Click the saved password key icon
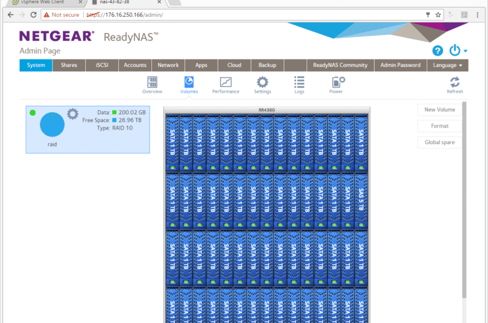This screenshot has width=488, height=323. click(428, 14)
